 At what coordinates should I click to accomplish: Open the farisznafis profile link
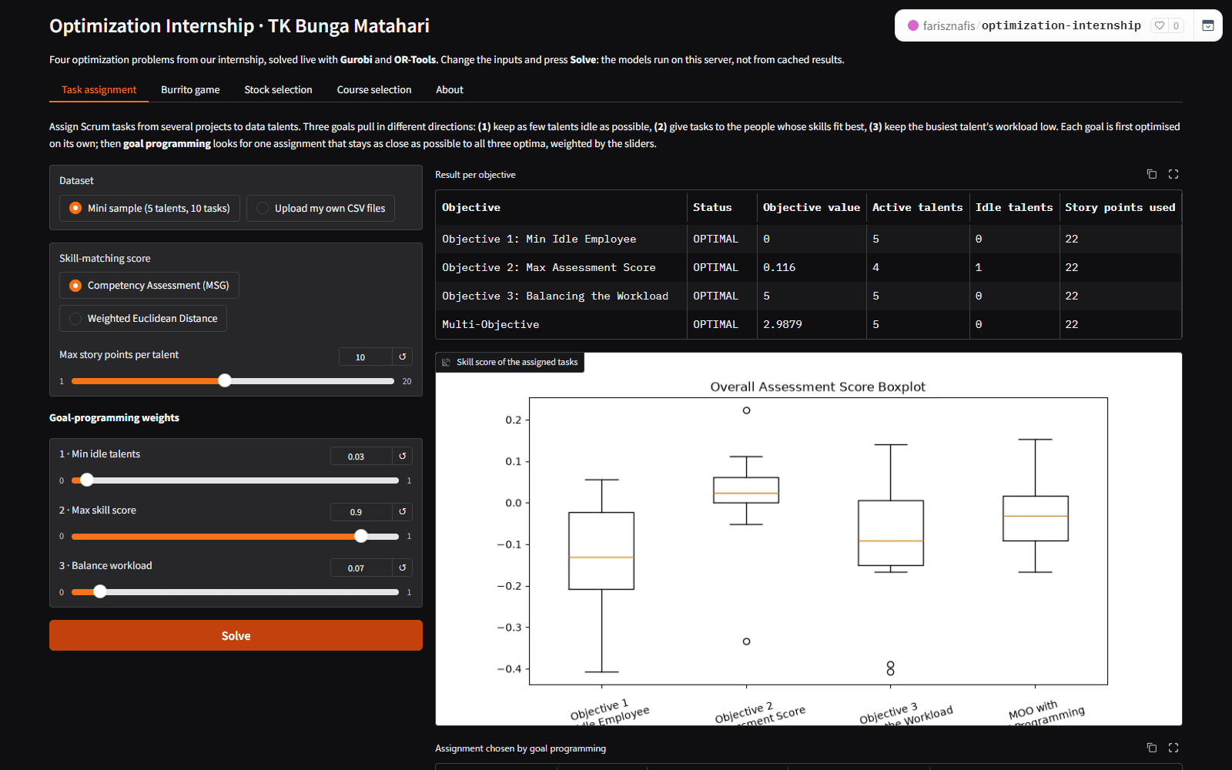coord(949,25)
